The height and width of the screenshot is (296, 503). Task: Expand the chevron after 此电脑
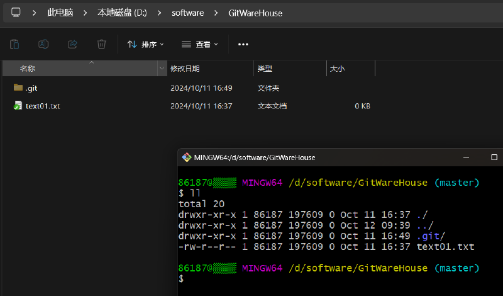pyautogui.click(x=85, y=13)
